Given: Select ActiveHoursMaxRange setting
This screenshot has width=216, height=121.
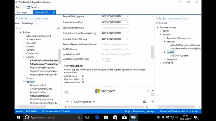Looking at the screenshot, I should pos(41,89).
